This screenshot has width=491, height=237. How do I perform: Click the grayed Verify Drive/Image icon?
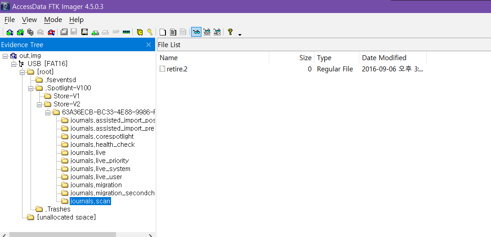coord(116,32)
